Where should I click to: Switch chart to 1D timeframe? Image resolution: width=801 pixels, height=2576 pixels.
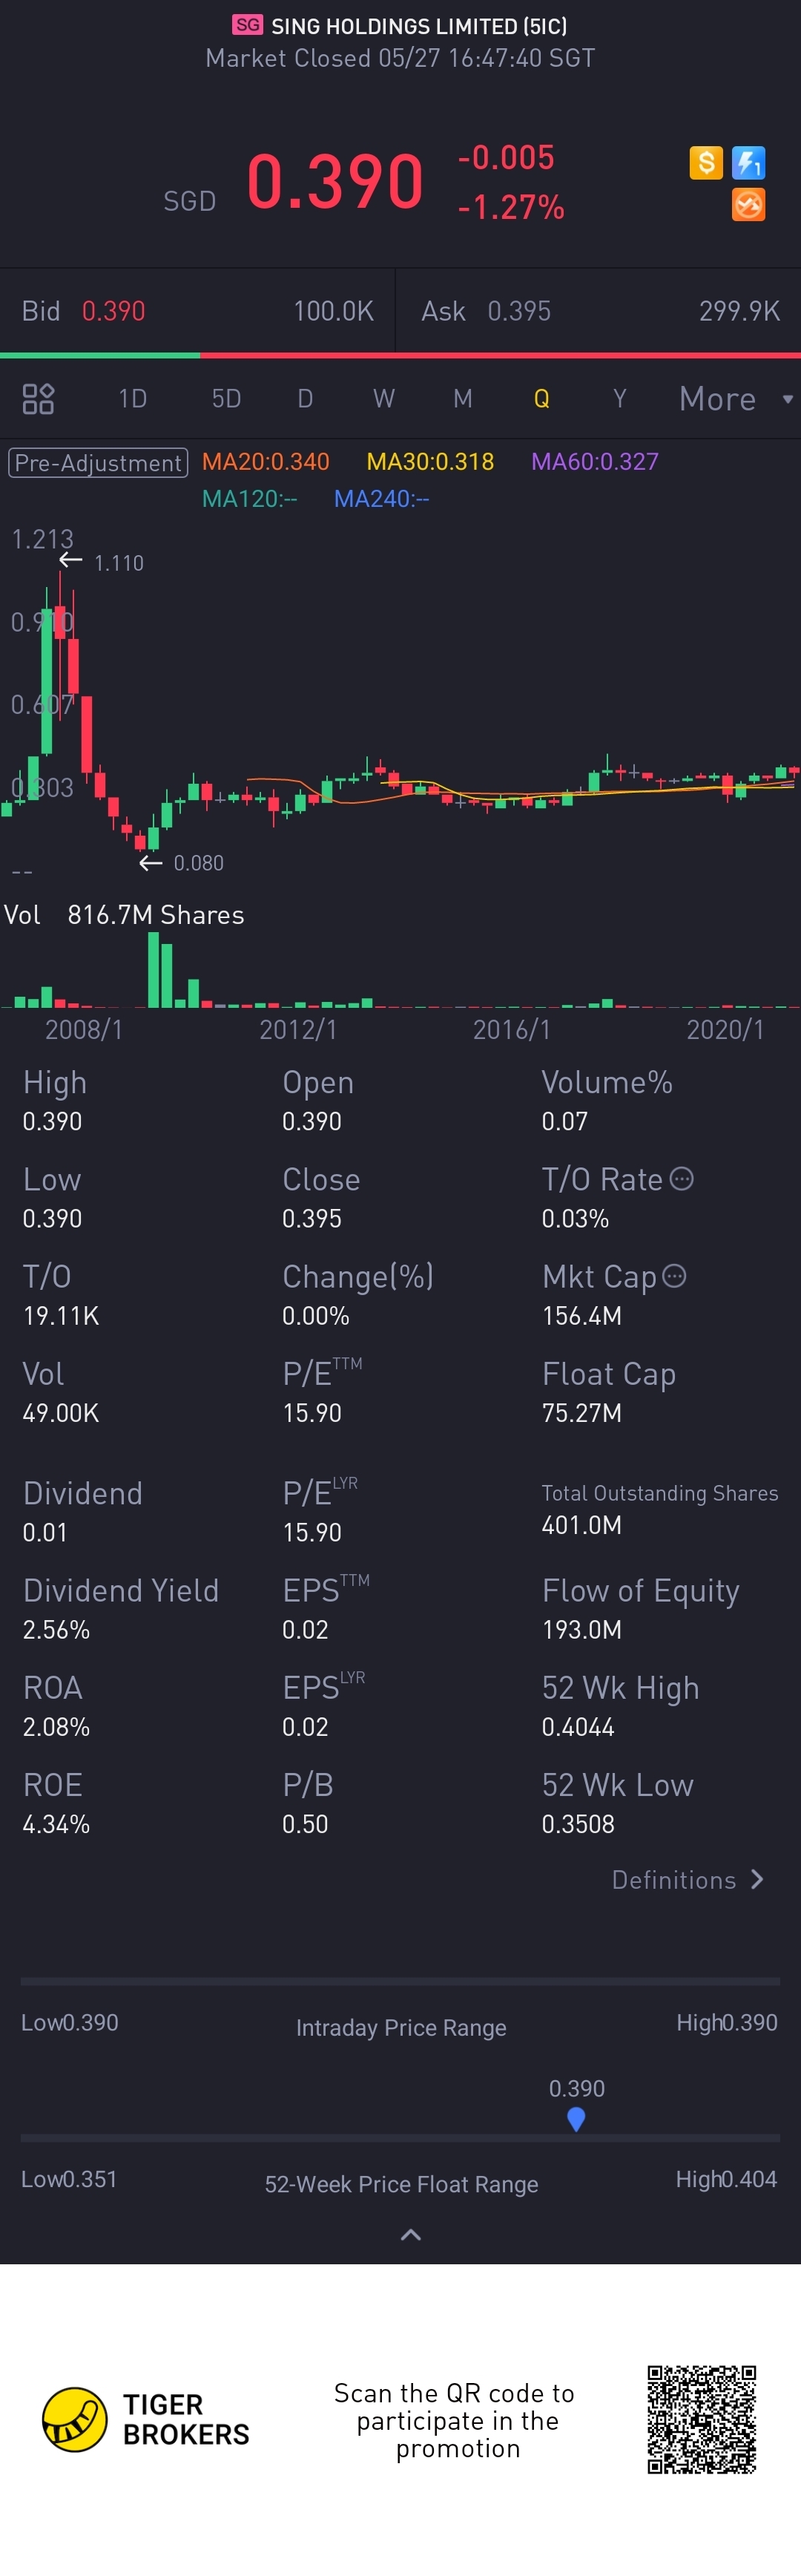tap(132, 399)
